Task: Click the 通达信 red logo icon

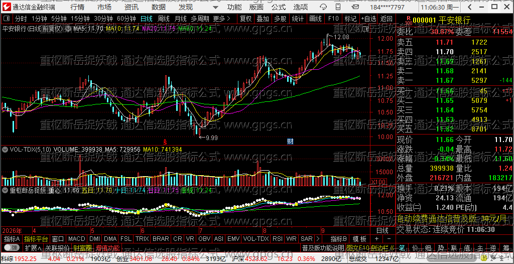Action: [7, 7]
